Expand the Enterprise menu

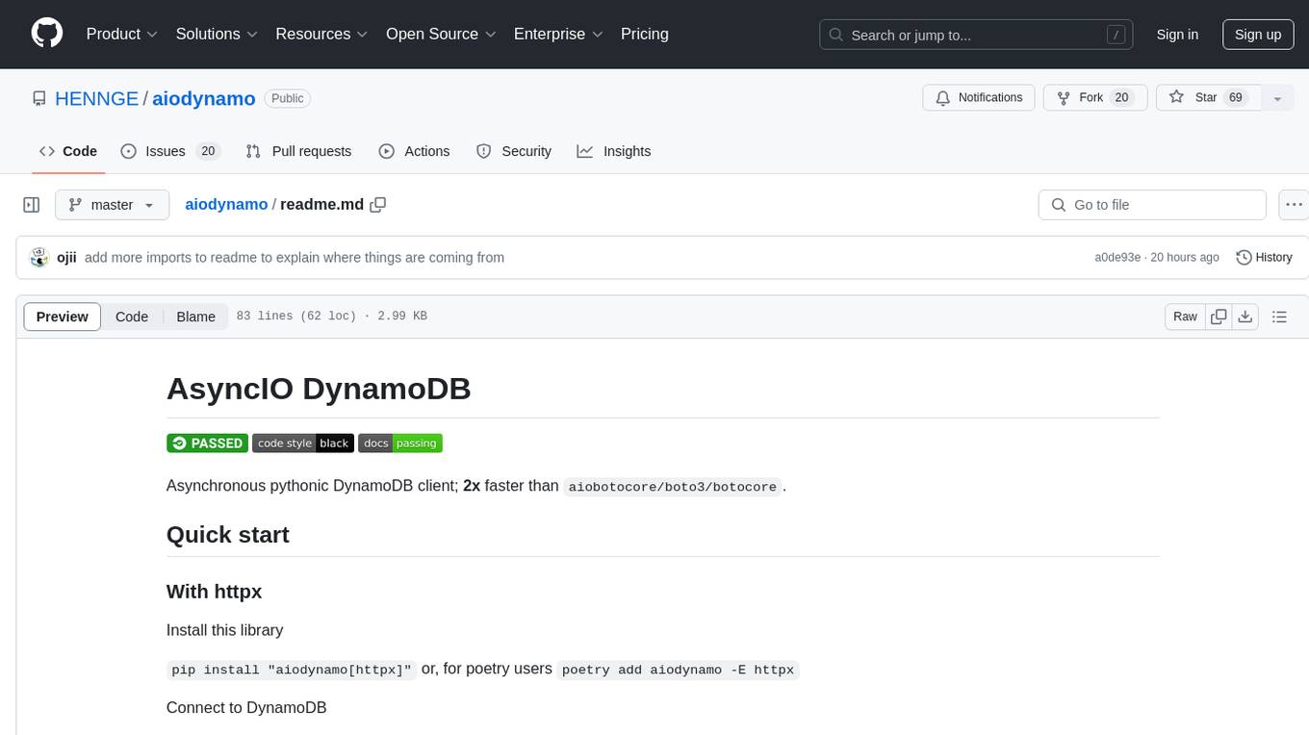point(558,34)
